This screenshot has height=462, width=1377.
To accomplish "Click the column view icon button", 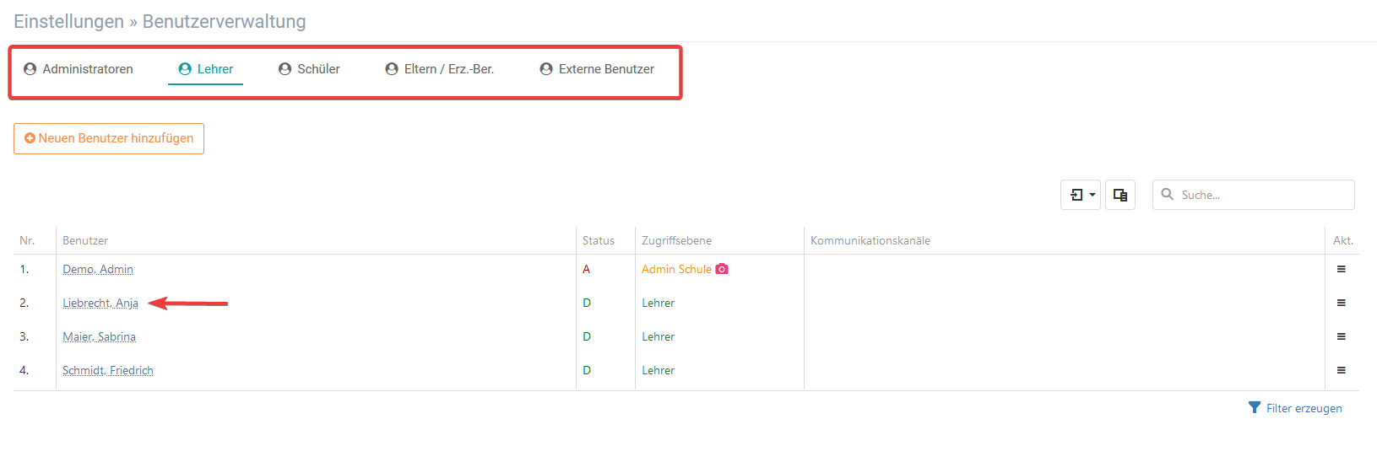I will point(1120,195).
